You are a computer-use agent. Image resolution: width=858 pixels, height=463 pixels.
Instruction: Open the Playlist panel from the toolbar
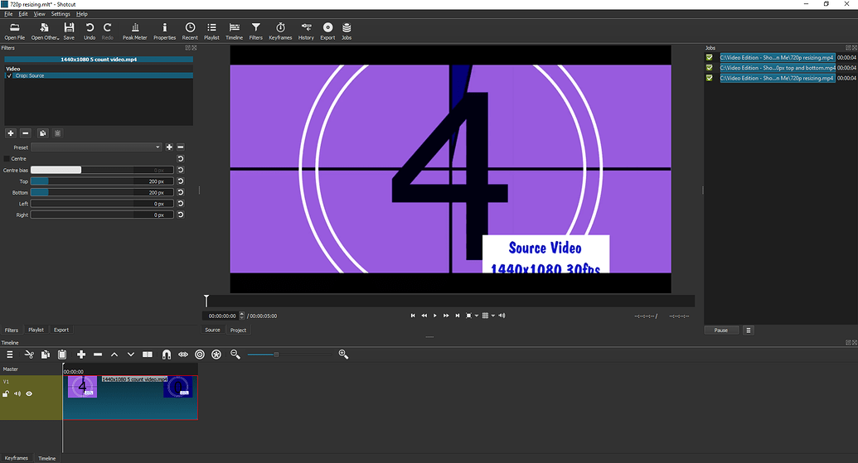point(211,31)
